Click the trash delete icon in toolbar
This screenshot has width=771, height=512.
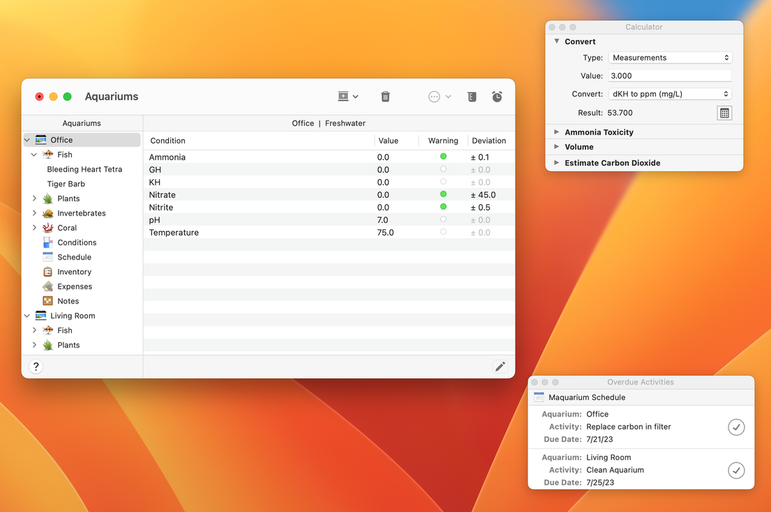(385, 97)
